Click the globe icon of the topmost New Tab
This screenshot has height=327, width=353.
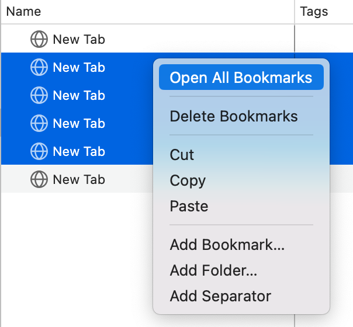(x=39, y=40)
